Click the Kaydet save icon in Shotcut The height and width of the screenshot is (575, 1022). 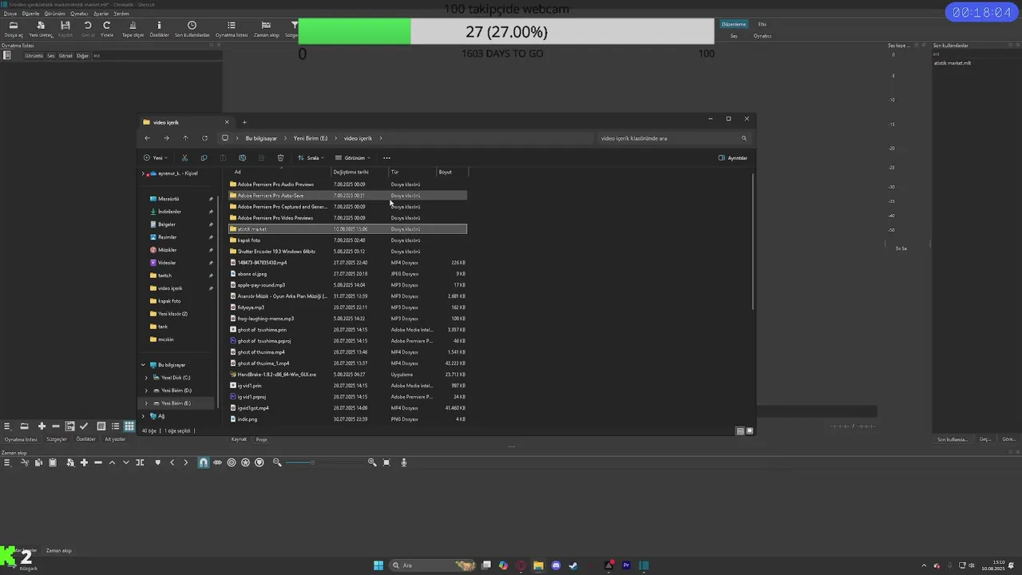point(65,30)
